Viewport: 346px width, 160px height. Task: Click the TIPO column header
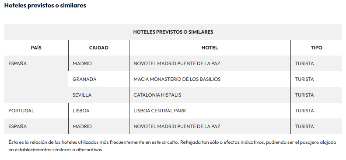click(316, 48)
